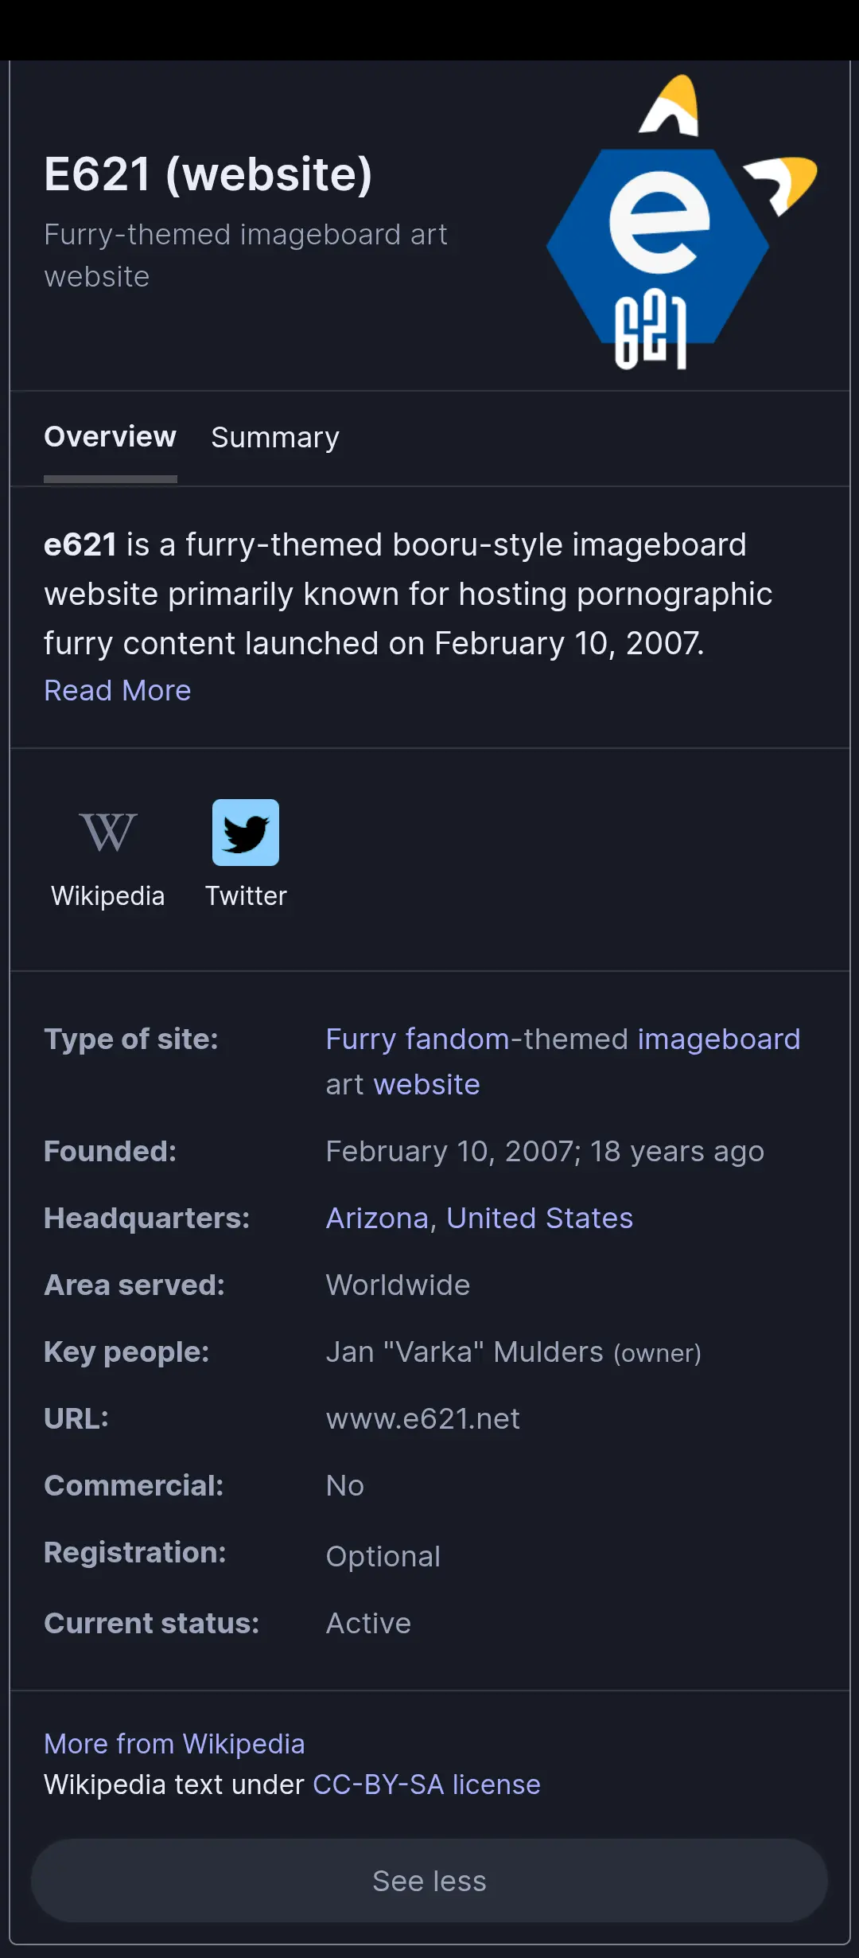This screenshot has height=1958, width=859.
Task: Open the CC-BY-SA license link
Action: tap(427, 1784)
